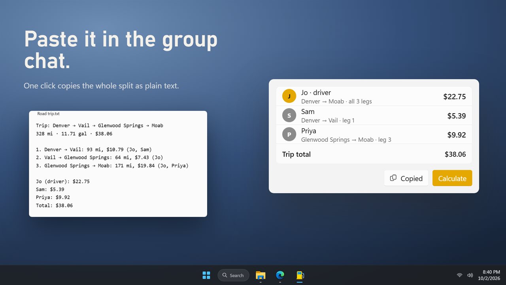Select Priya's $9.92 amount in the card

pos(456,135)
